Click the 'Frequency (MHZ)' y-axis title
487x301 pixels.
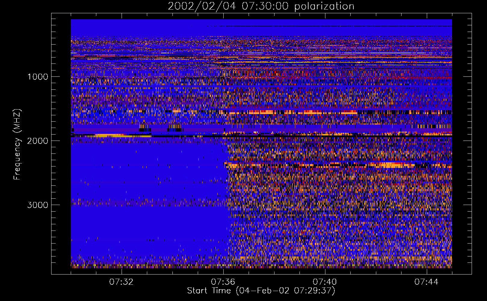coord(17,144)
